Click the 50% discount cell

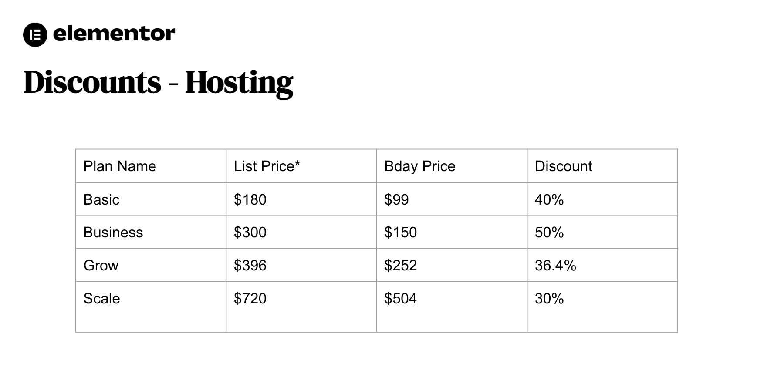[x=602, y=232]
